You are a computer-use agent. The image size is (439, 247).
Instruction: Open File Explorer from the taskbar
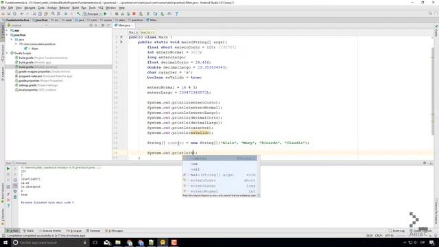click(118, 242)
